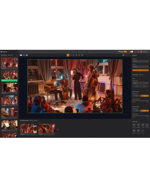Viewport: 150px width, 188px height.
Task: Click the red record status circle
Action: coord(141,52)
